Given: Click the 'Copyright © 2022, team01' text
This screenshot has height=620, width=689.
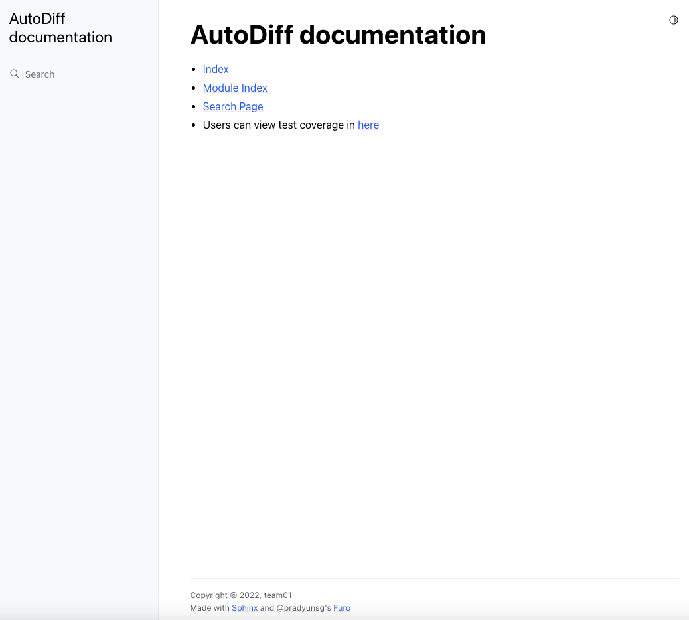Looking at the screenshot, I should click(x=241, y=595).
